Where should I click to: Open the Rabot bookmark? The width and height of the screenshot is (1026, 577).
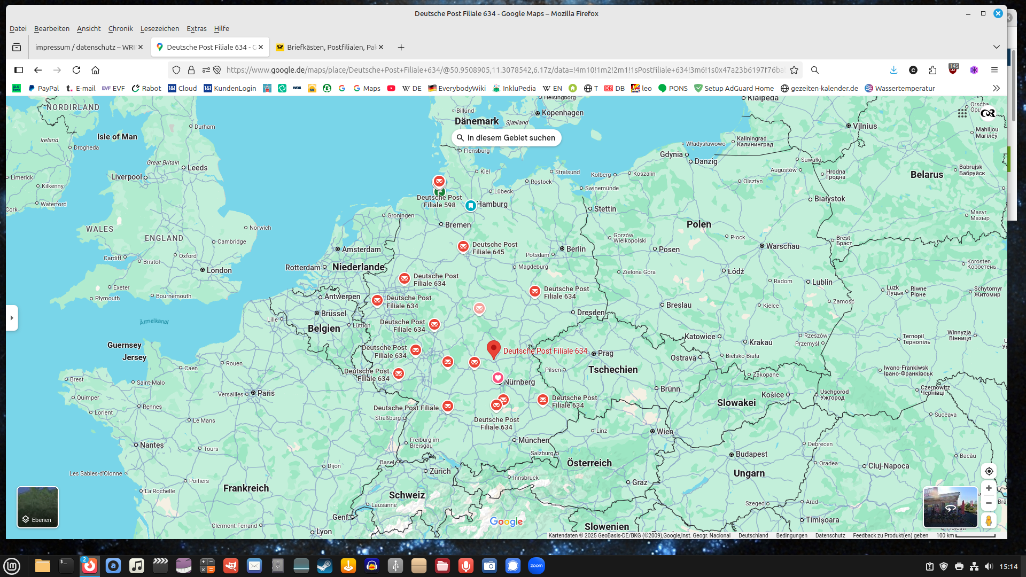point(146,88)
